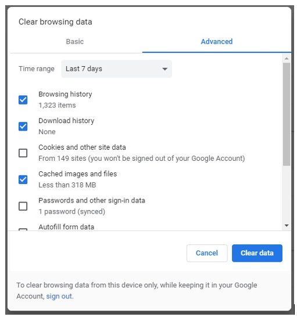Click the Clear data button
The image size is (297, 317).
coord(257,253)
